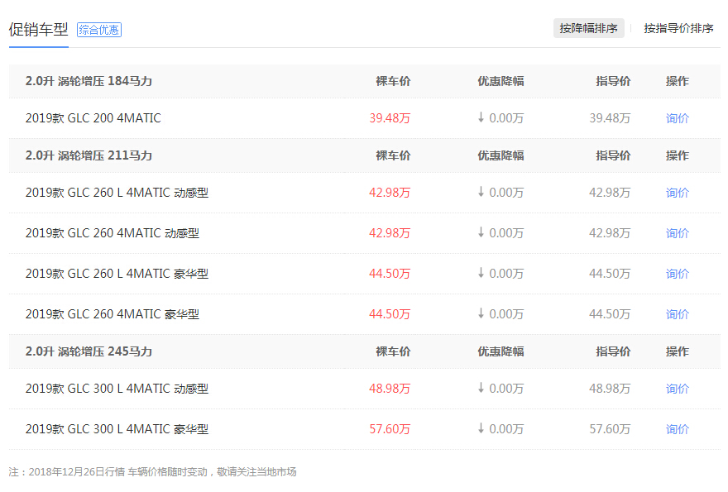Click the 2.0升 涡轮增压 245马力 group header
This screenshot has height=492, width=728.
89,351
